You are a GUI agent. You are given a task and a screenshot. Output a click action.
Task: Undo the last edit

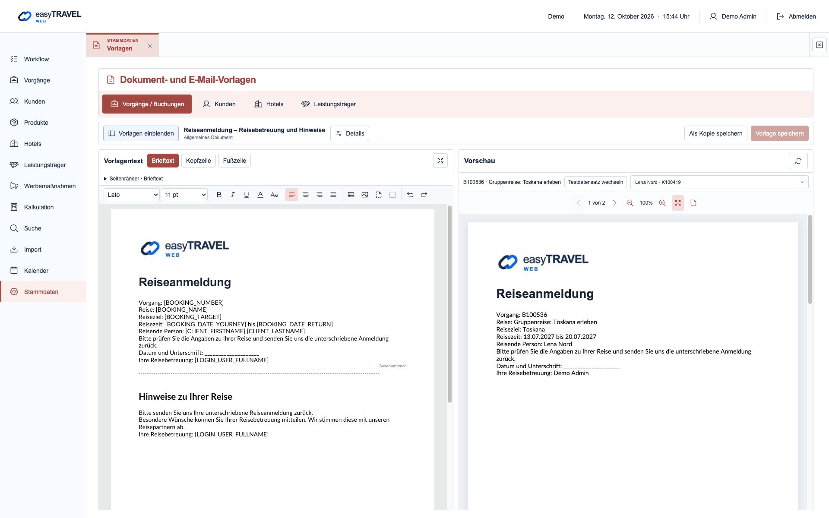click(x=410, y=195)
